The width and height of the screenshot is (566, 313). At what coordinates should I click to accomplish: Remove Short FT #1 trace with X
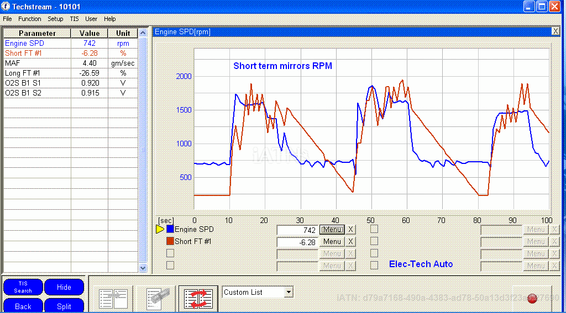350,242
